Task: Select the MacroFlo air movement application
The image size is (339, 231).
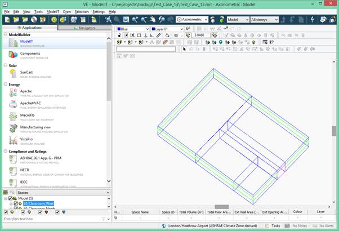Action: (27, 115)
